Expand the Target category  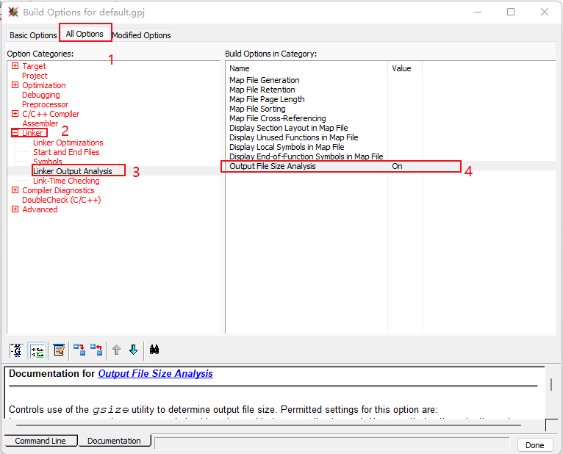click(15, 67)
